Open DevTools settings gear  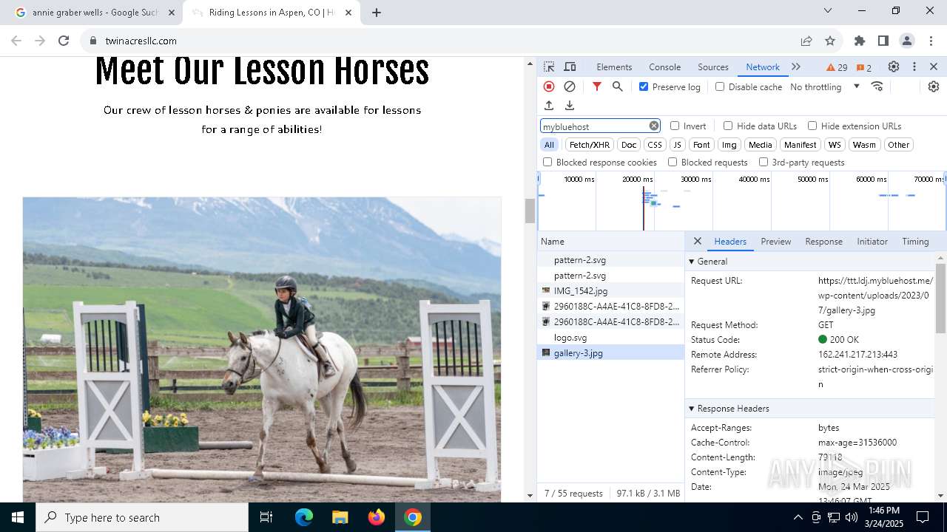[894, 66]
